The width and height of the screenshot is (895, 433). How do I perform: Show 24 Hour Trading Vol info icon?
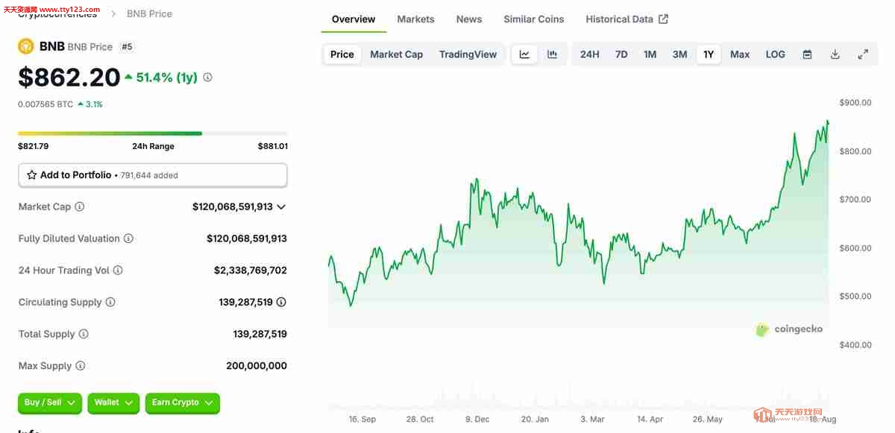click(118, 271)
